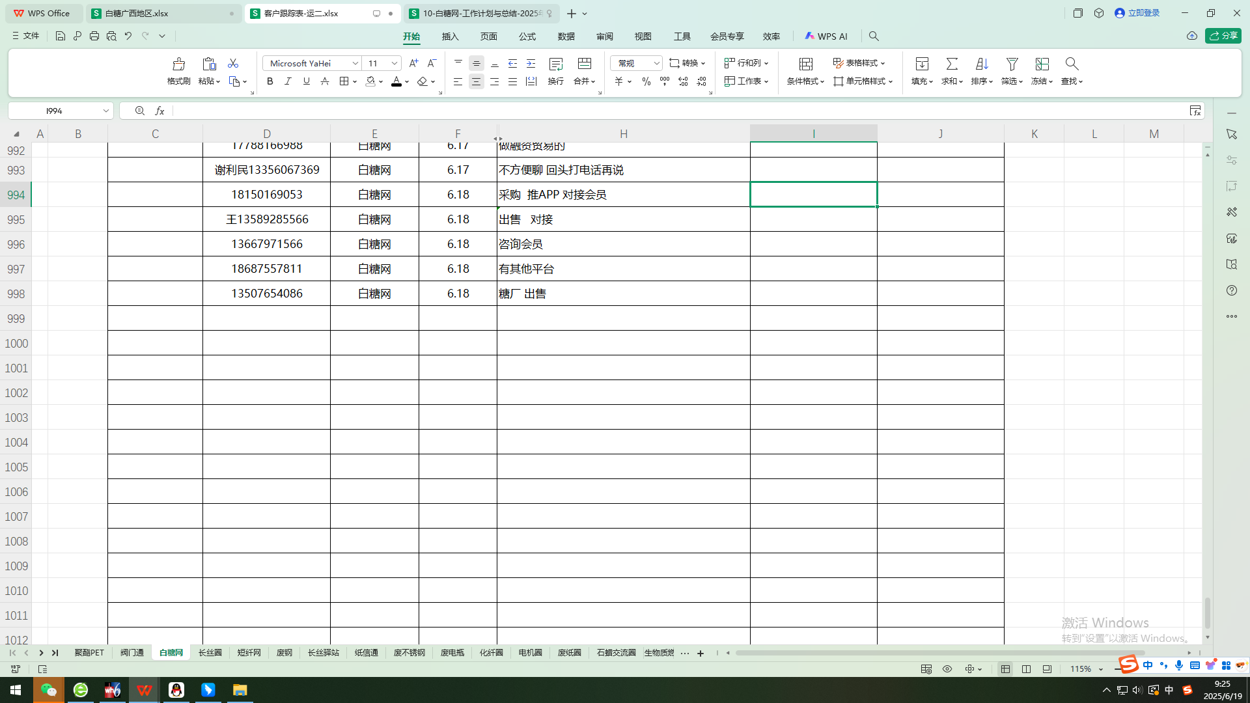The height and width of the screenshot is (703, 1250).
Task: Click the Filter funnel icon
Action: click(x=1011, y=64)
